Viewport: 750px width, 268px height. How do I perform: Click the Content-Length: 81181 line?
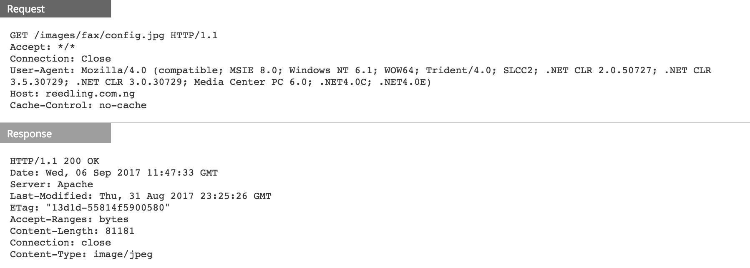[x=72, y=231]
